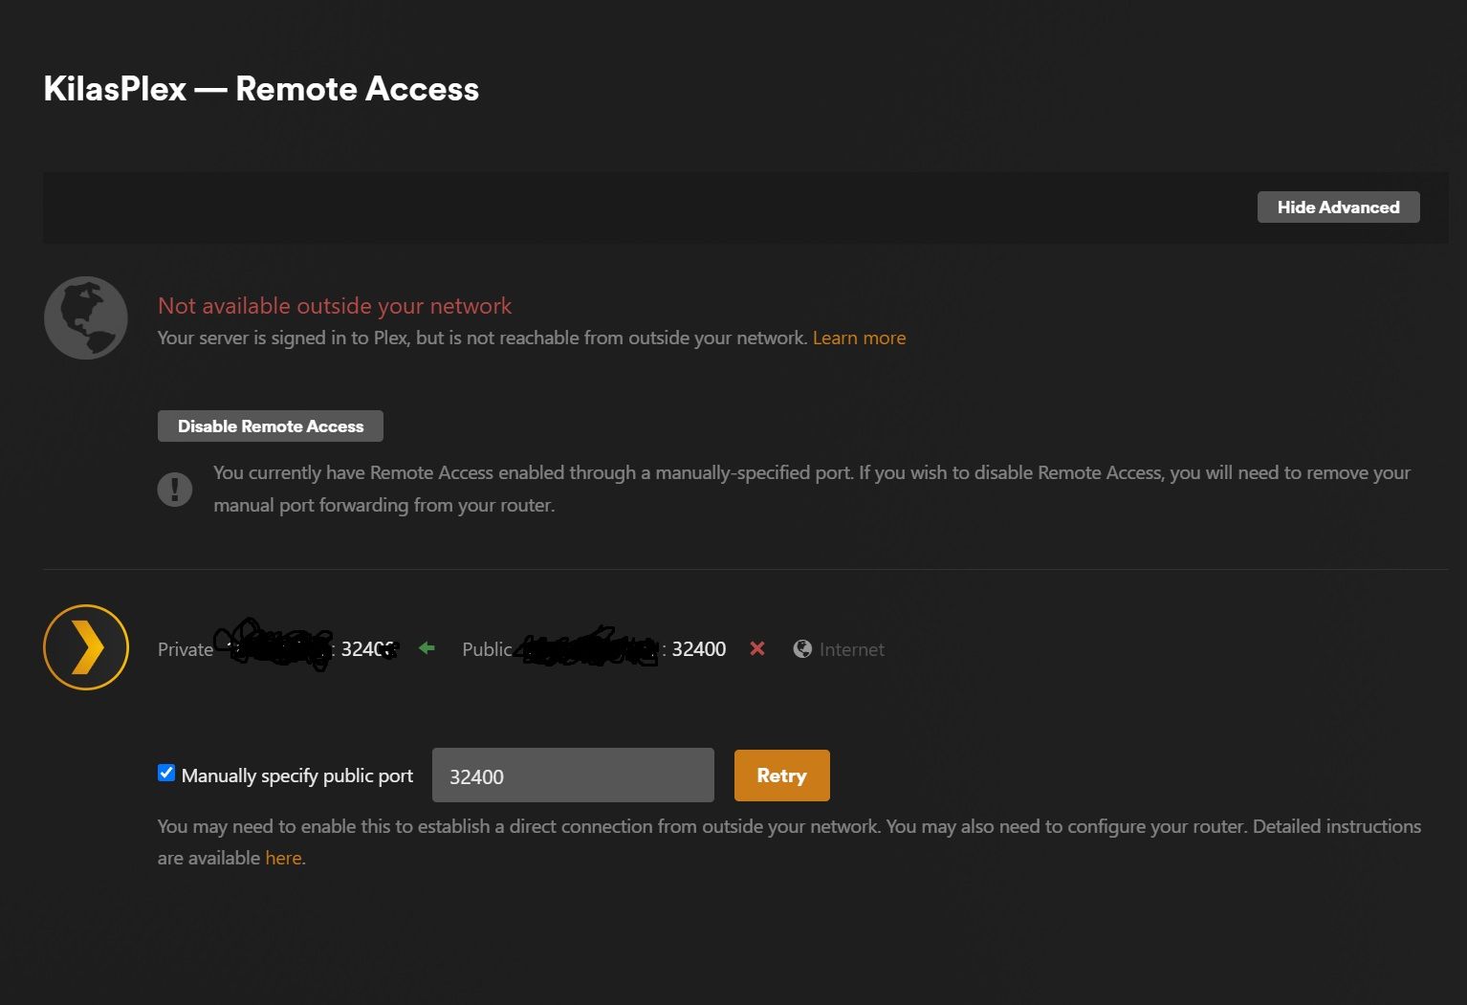The width and height of the screenshot is (1467, 1005).
Task: Click the orange Retry button
Action: (781, 776)
